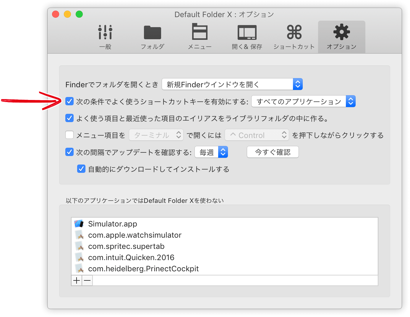Select com.spritec.supertab in the list
Screen dimensions: 410x317
pos(225,246)
